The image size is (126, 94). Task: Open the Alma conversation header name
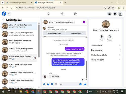(x=61, y=22)
